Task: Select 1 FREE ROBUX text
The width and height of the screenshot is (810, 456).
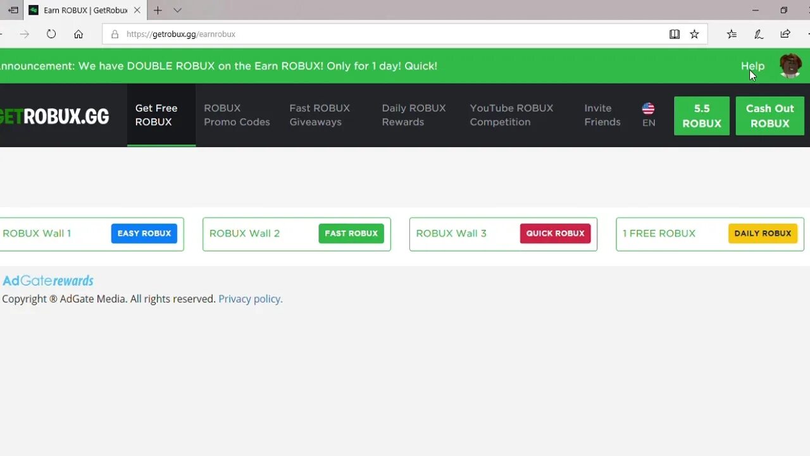Action: [x=659, y=234]
